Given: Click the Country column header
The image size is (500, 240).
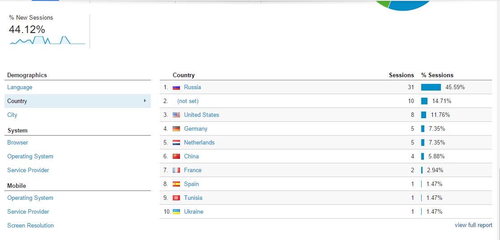Looking at the screenshot, I should (184, 75).
